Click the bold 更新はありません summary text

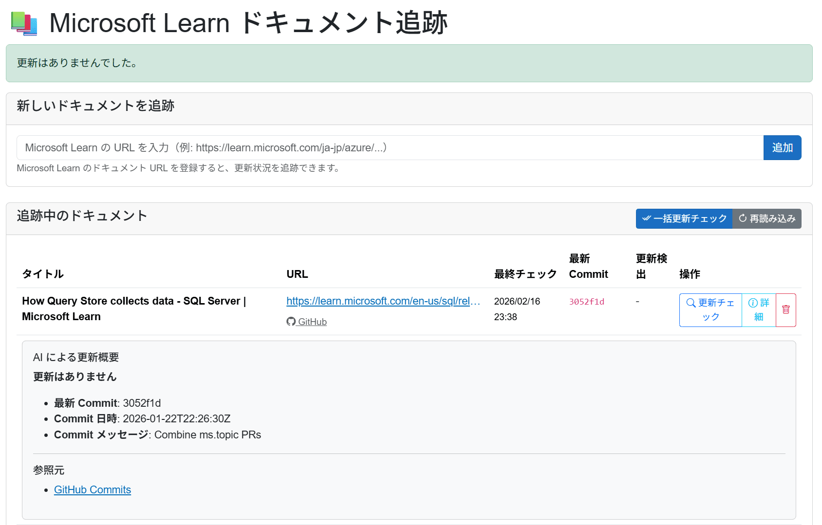coord(75,377)
